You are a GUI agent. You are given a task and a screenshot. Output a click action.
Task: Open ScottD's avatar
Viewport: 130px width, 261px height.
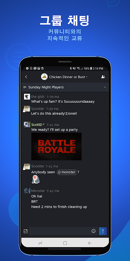[27, 124]
